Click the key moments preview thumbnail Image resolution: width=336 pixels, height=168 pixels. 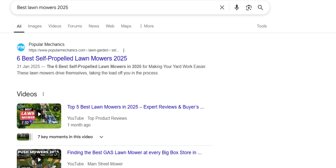pyautogui.click(x=25, y=137)
